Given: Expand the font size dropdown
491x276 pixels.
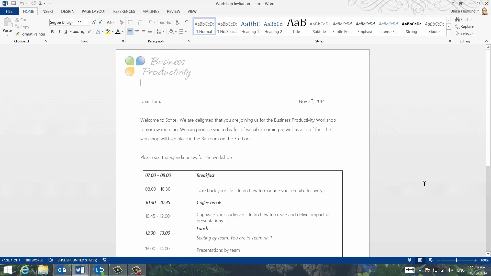Looking at the screenshot, I should tap(88, 22).
